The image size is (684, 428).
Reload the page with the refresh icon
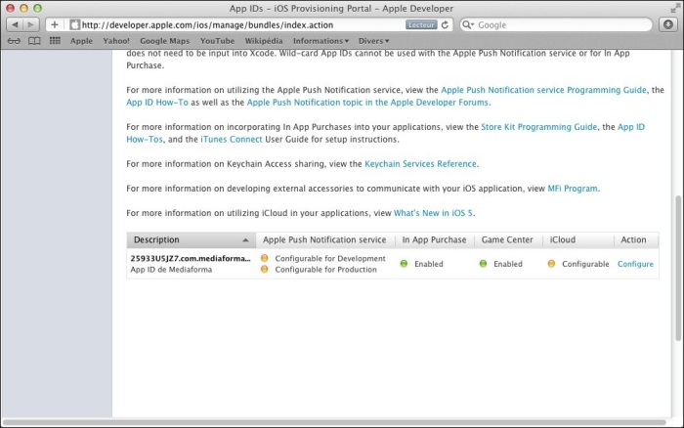pyautogui.click(x=445, y=24)
